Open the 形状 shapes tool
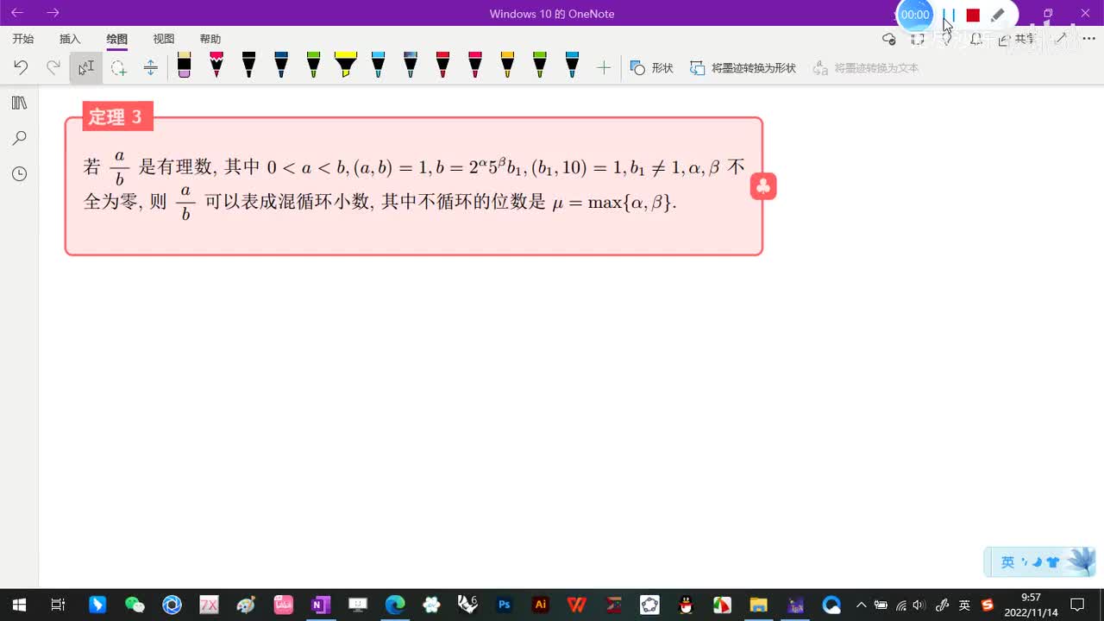 click(x=652, y=67)
